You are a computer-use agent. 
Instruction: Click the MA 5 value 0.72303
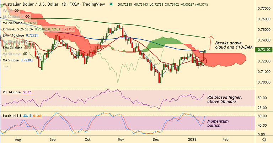(27, 60)
